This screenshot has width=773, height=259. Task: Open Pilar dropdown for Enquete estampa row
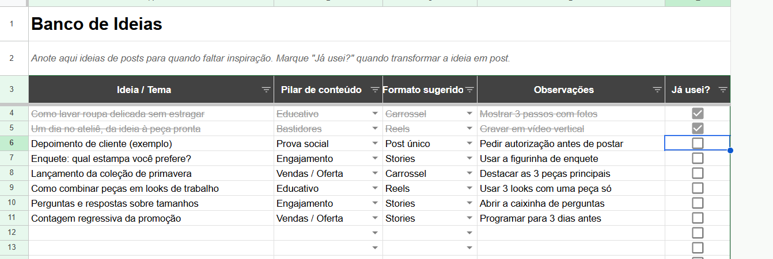click(375, 159)
